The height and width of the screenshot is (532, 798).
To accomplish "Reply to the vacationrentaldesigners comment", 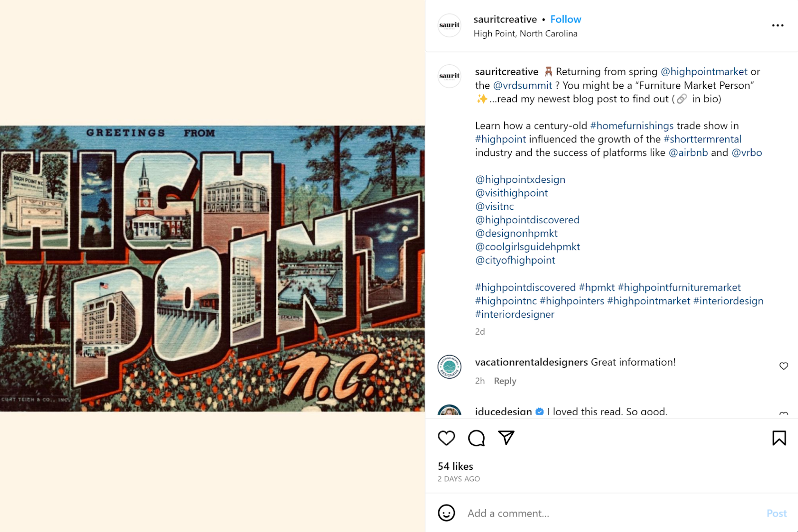I will coord(505,381).
